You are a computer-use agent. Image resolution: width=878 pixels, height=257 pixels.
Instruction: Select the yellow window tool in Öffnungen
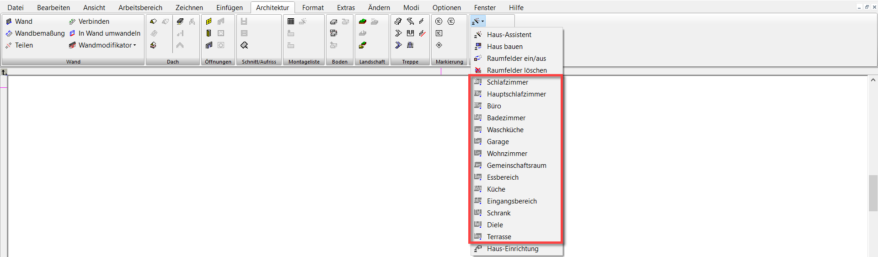pyautogui.click(x=209, y=21)
